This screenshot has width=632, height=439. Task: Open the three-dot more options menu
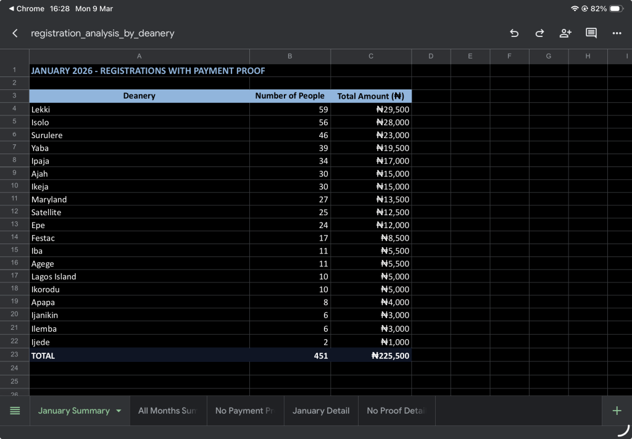pyautogui.click(x=617, y=33)
